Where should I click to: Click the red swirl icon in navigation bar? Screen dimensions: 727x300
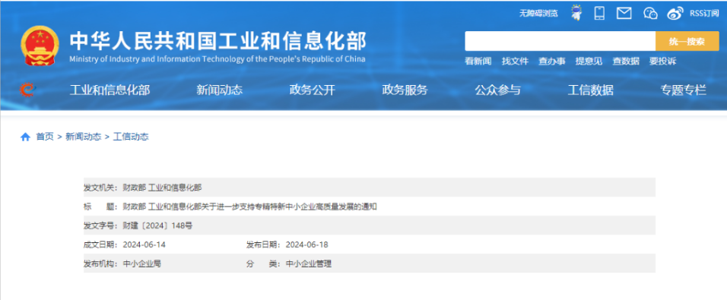27,90
